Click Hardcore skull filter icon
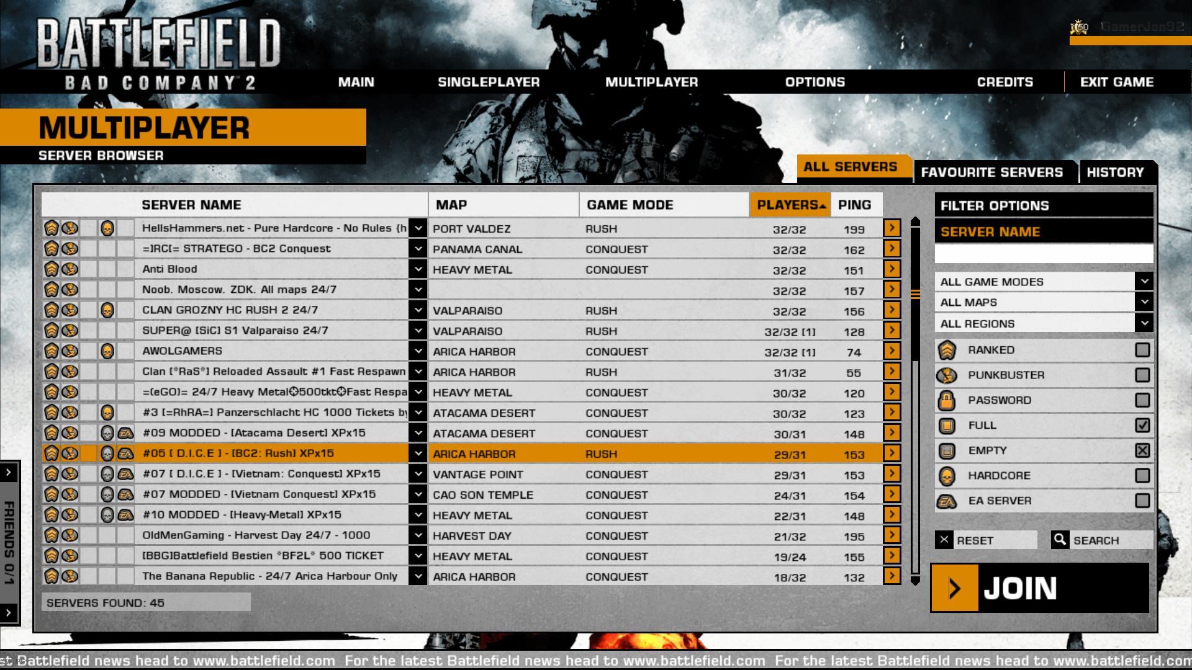The height and width of the screenshot is (670, 1192). coord(947,476)
